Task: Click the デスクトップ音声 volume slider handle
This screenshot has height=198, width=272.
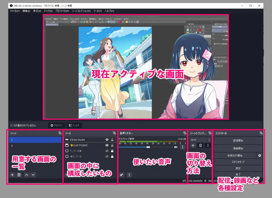Action: [148, 147]
